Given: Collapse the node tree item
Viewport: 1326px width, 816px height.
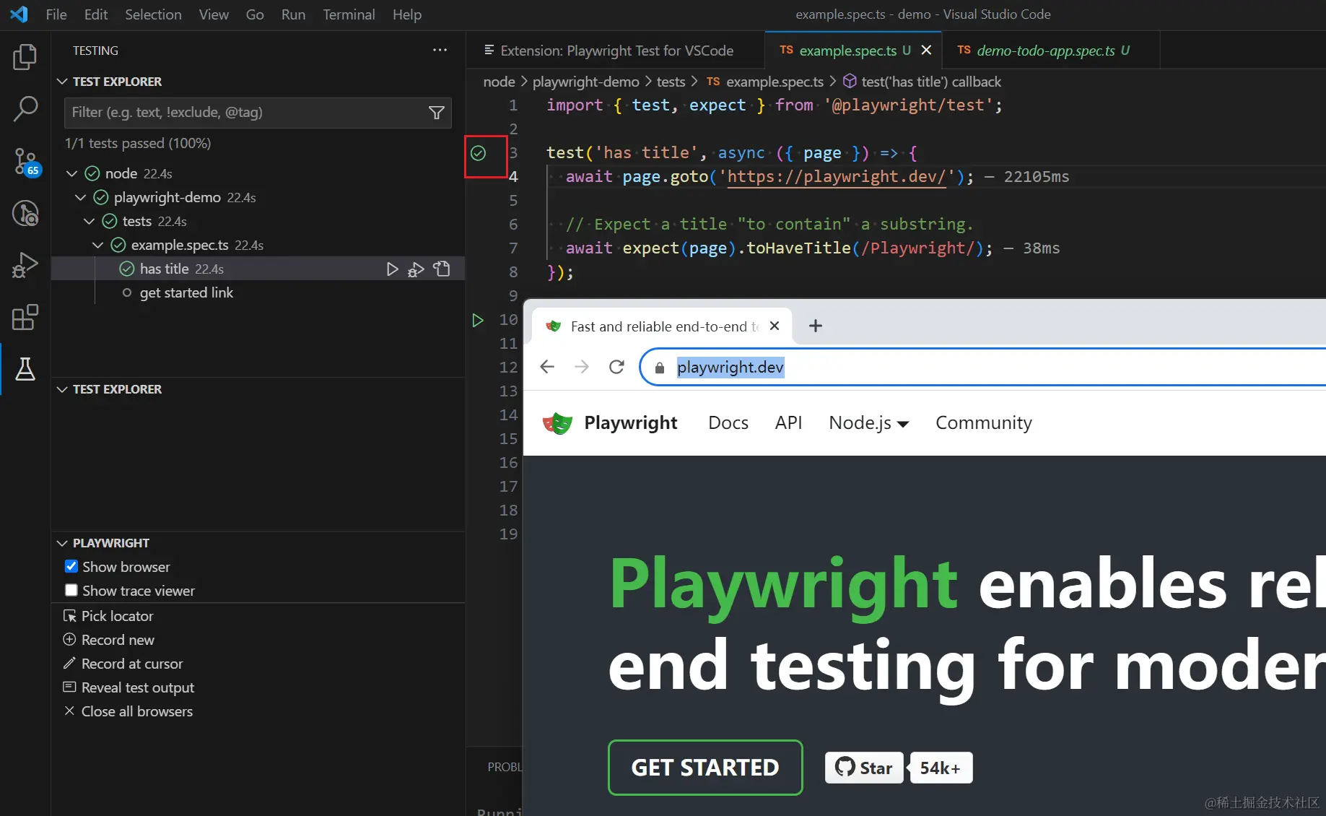Looking at the screenshot, I should coord(72,173).
